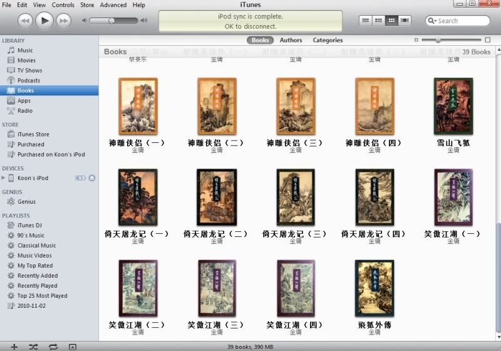Toggle shuffle playback
501x351 pixels.
pos(33,347)
